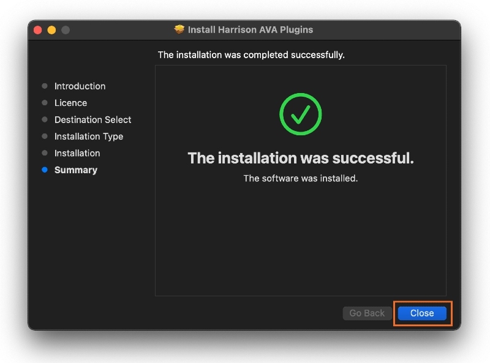
Task: Select the Introduction step in the sidebar
Action: 80,86
